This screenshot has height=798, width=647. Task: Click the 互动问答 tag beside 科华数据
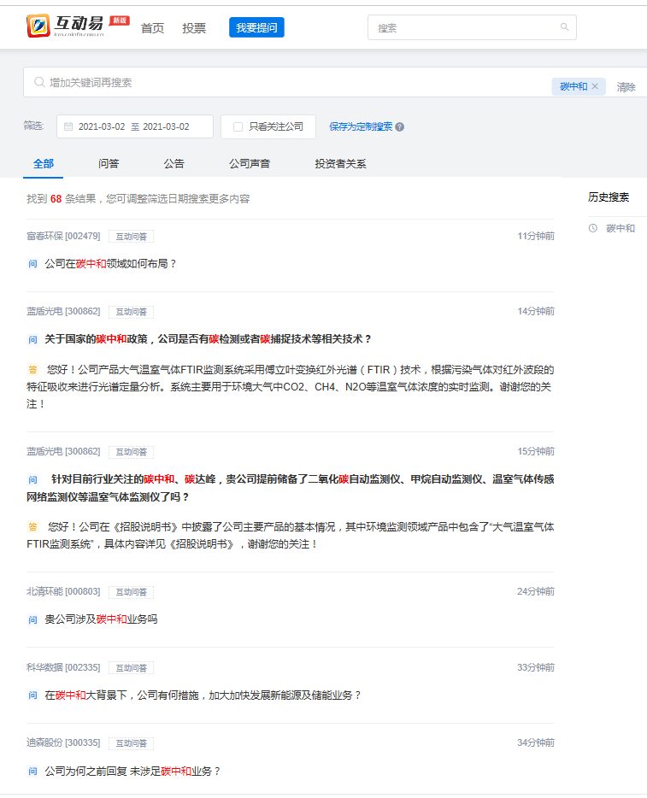(x=132, y=668)
